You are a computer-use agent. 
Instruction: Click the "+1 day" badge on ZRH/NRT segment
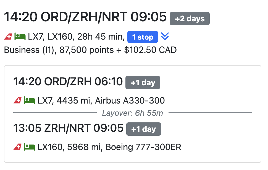(x=143, y=129)
